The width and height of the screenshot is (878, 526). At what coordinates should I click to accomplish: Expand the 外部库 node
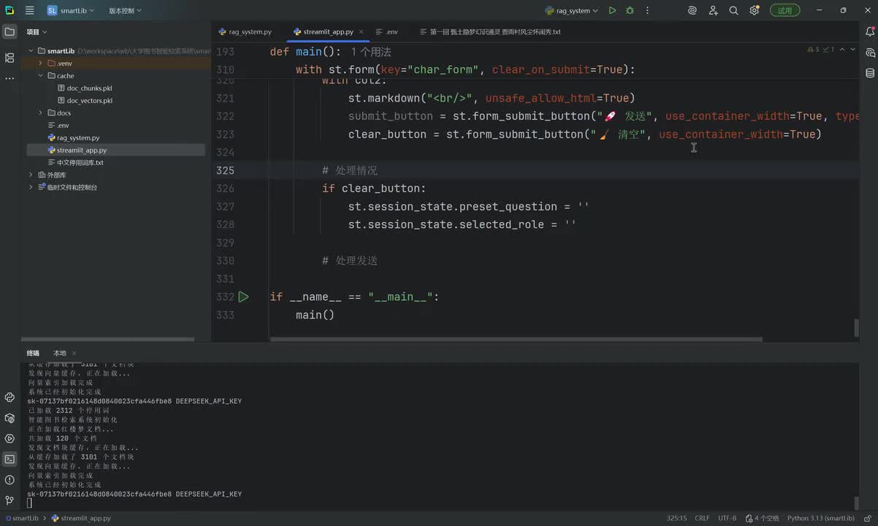(x=31, y=175)
